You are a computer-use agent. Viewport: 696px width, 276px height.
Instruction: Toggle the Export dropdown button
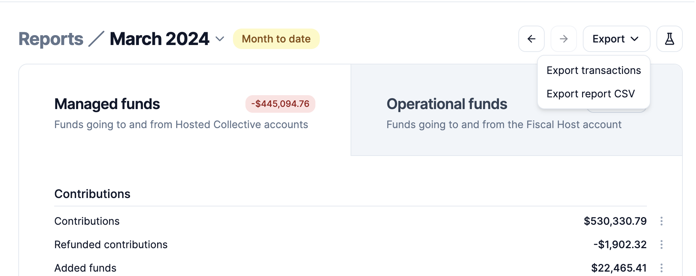616,39
